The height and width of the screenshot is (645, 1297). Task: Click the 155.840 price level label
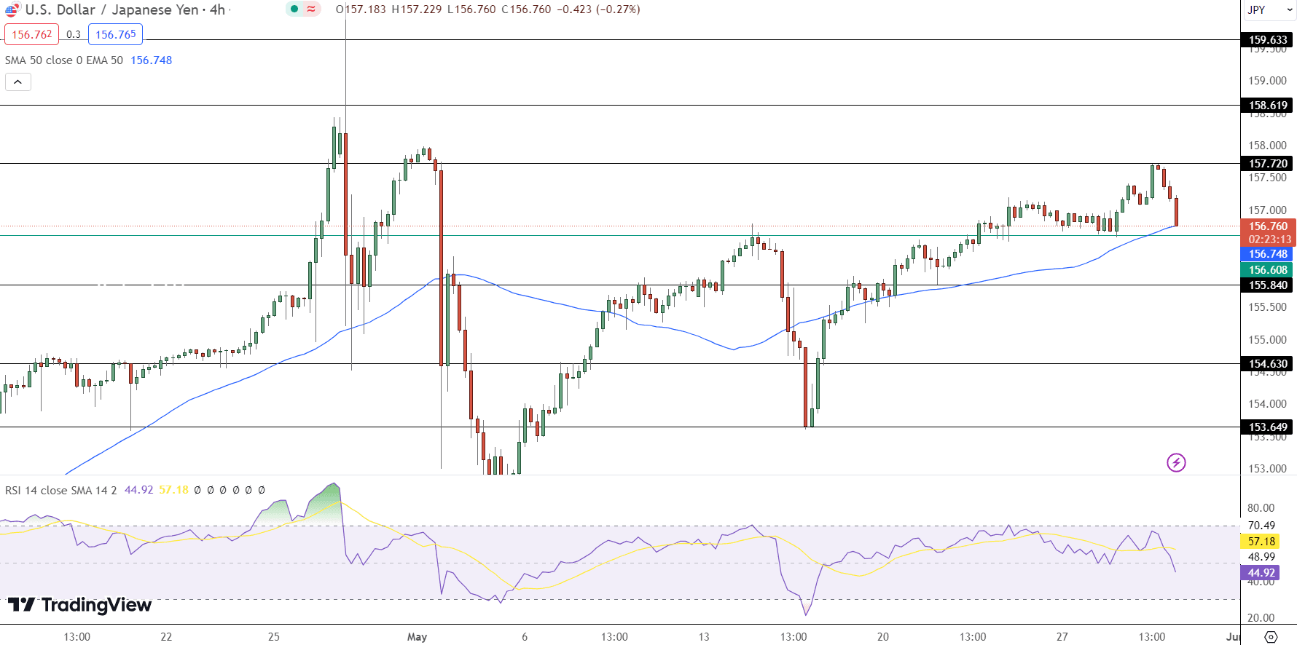click(x=1268, y=285)
